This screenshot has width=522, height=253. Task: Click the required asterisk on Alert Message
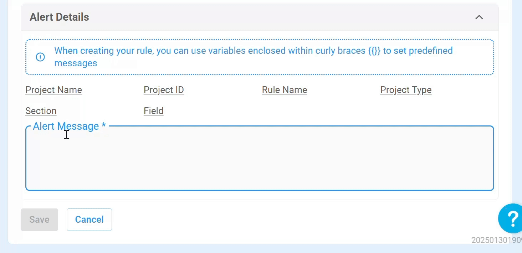[104, 125]
